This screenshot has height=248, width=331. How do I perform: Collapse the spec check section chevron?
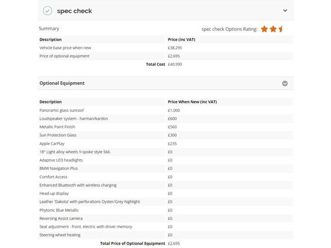pos(285,10)
